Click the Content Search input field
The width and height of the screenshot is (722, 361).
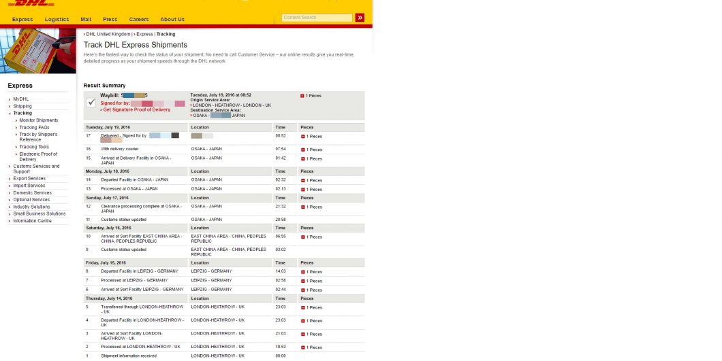tap(317, 18)
